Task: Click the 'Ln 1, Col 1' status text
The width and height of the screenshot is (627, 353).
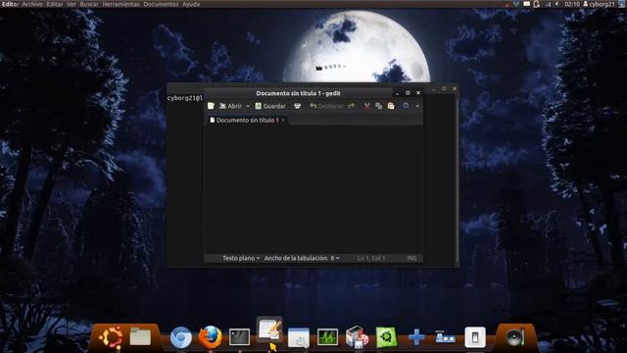Action: [371, 258]
